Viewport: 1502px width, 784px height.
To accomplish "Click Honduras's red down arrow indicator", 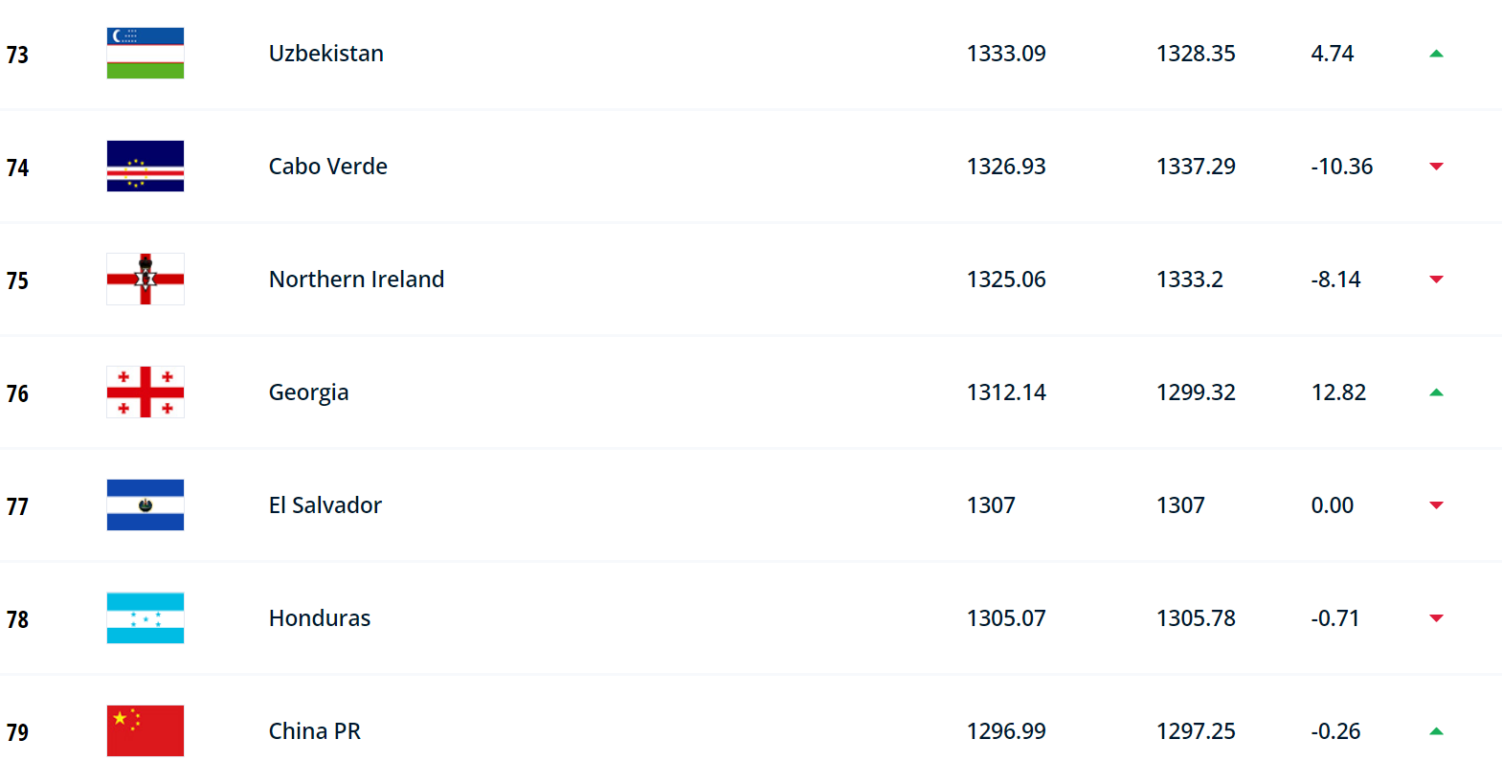I will [1436, 618].
